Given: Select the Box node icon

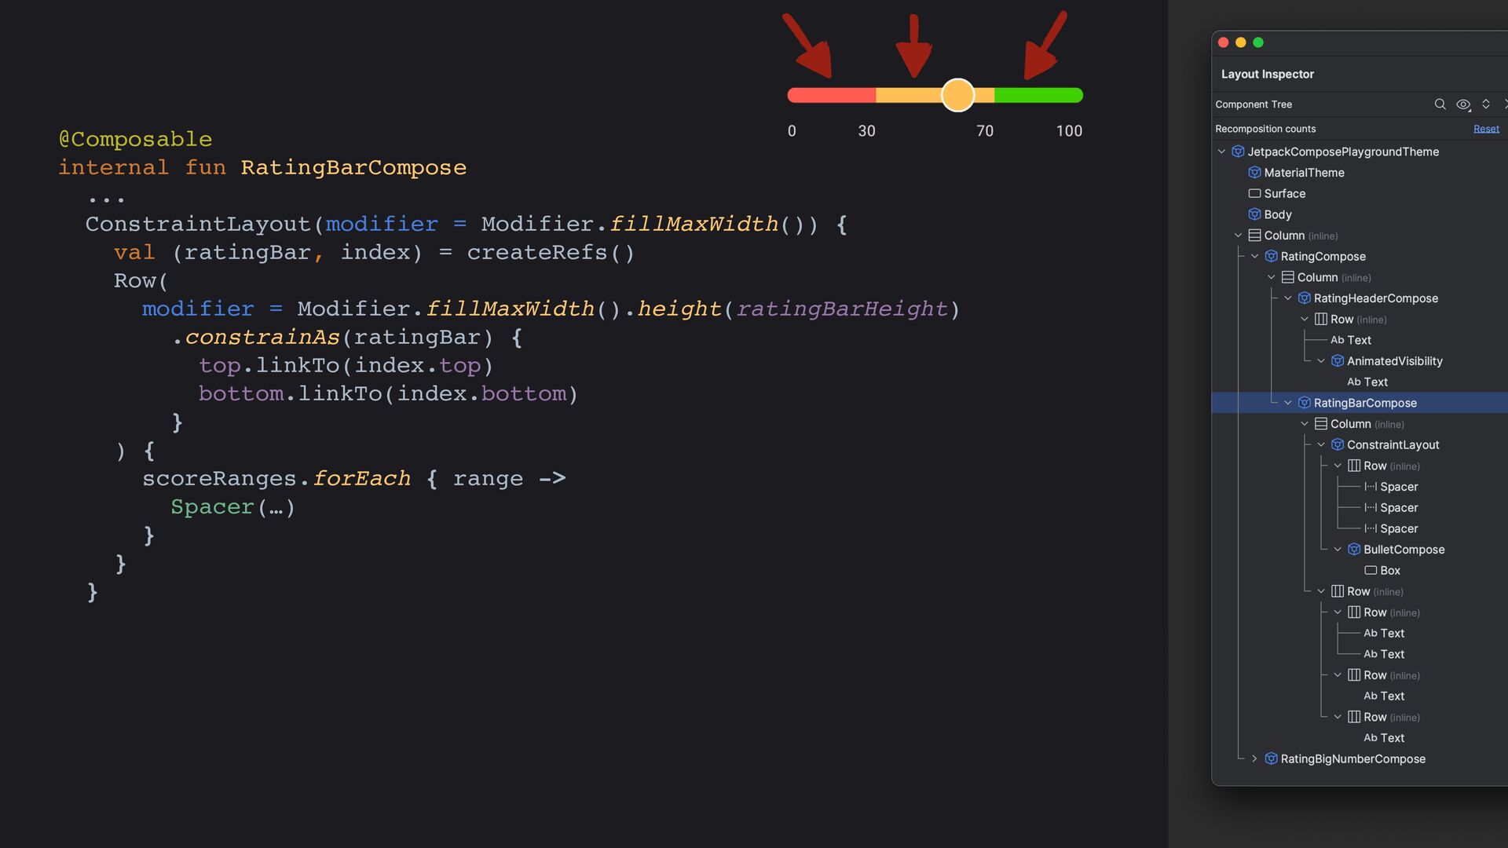Looking at the screenshot, I should 1371,571.
